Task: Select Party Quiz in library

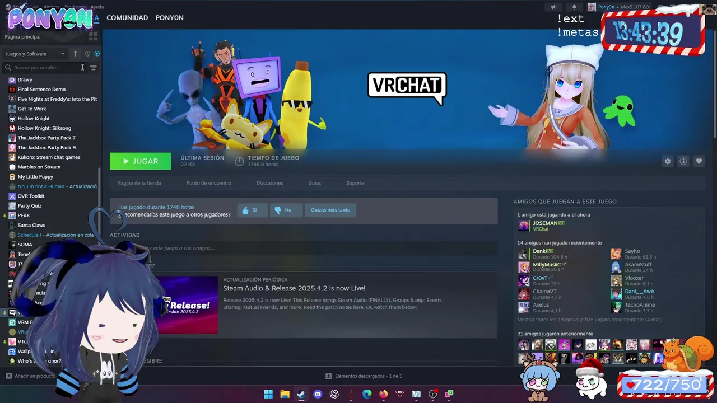Action: 29,206
